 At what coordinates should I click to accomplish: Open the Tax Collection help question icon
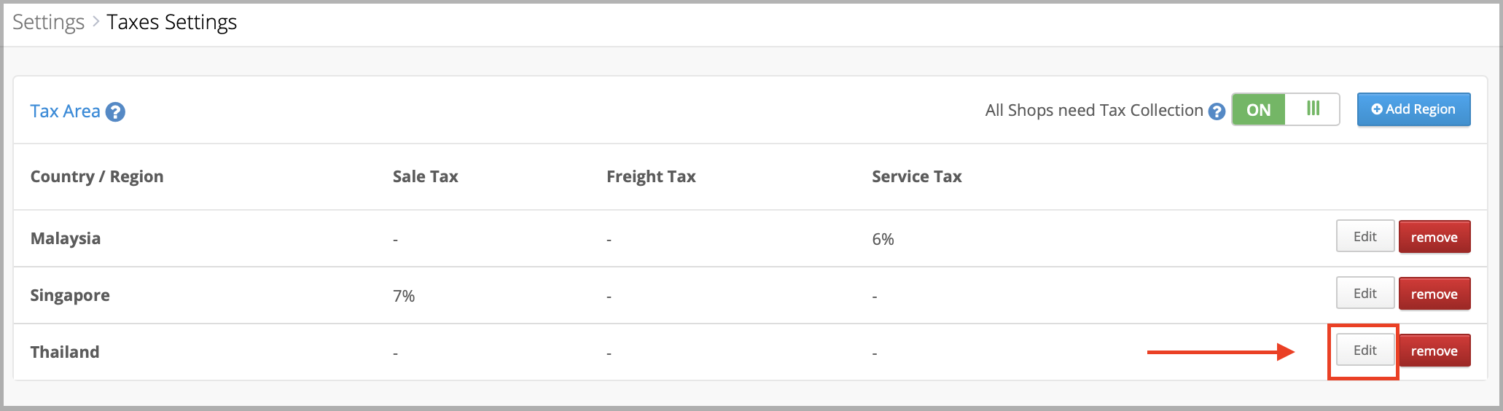point(1217,111)
